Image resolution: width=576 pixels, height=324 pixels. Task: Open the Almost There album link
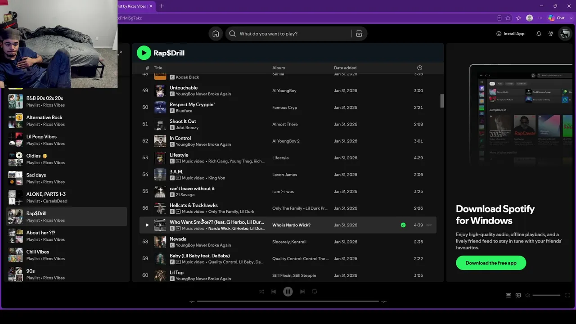[285, 124]
